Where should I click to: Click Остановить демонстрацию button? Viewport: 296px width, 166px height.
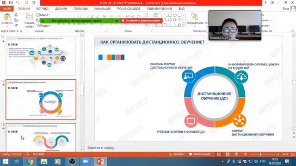pos(141,21)
